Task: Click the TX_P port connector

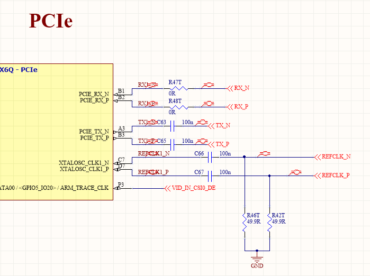Action: (x=219, y=144)
